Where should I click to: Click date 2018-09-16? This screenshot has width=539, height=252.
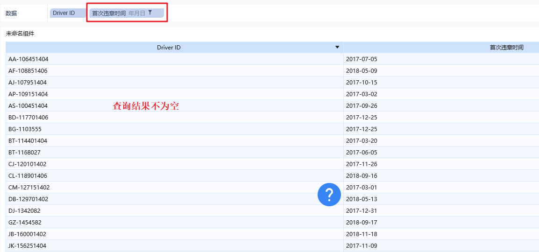362,176
